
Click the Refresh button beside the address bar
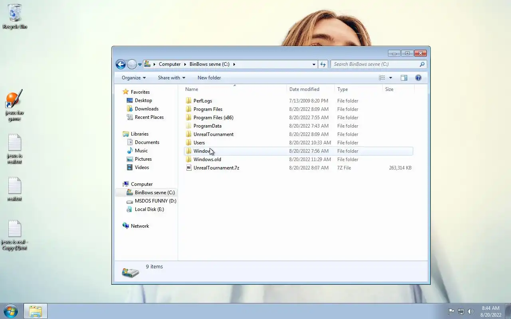323,64
